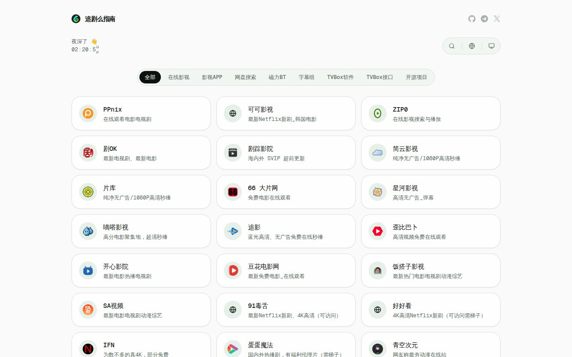Click the PPnix orange logo icon

[88, 113]
